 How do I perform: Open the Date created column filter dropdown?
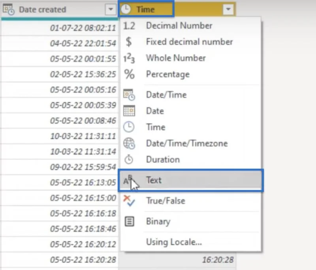[111, 9]
